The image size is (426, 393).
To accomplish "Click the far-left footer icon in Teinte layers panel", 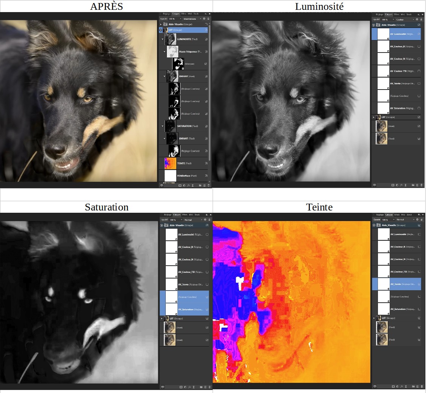I will click(x=375, y=387).
